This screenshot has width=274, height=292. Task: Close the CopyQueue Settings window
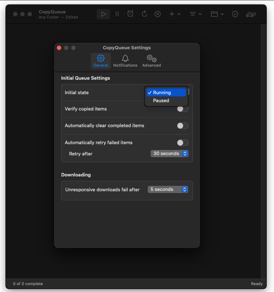59,48
